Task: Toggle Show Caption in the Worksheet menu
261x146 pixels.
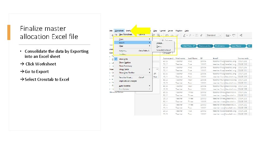Action: pos(125,62)
